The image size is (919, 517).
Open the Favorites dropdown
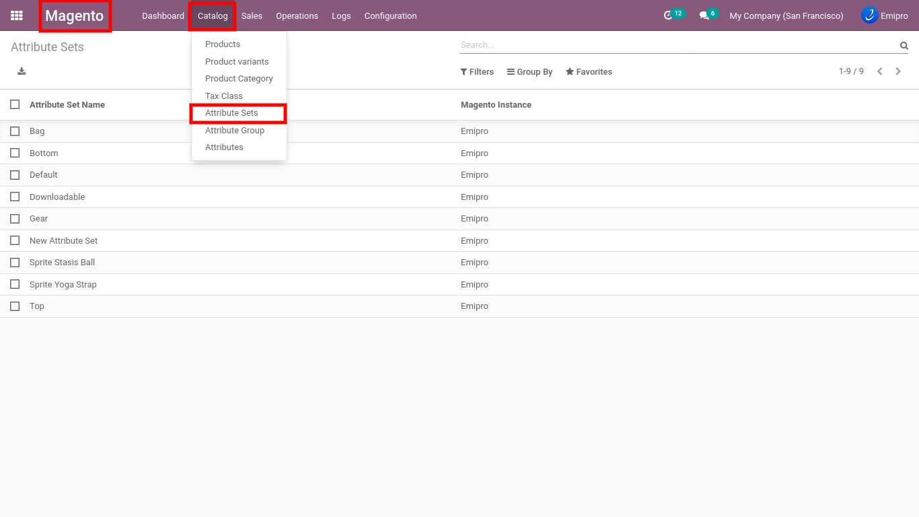pyautogui.click(x=589, y=71)
